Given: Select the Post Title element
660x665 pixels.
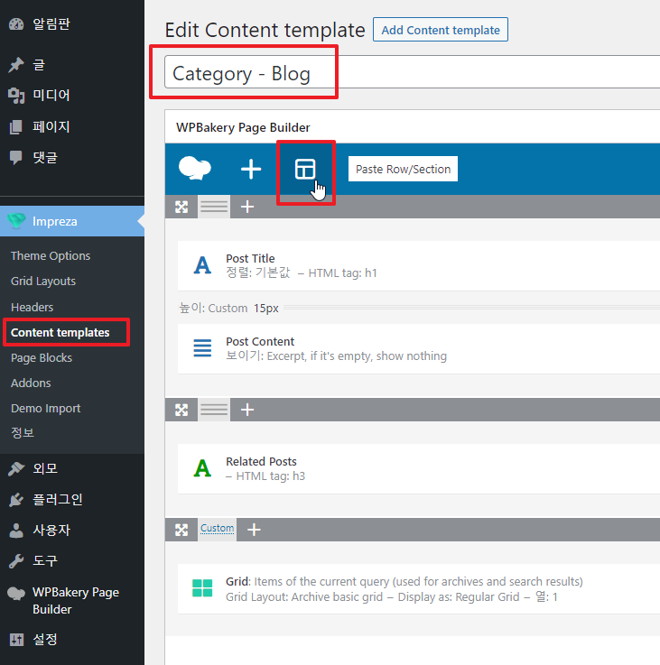Looking at the screenshot, I should pyautogui.click(x=419, y=265).
